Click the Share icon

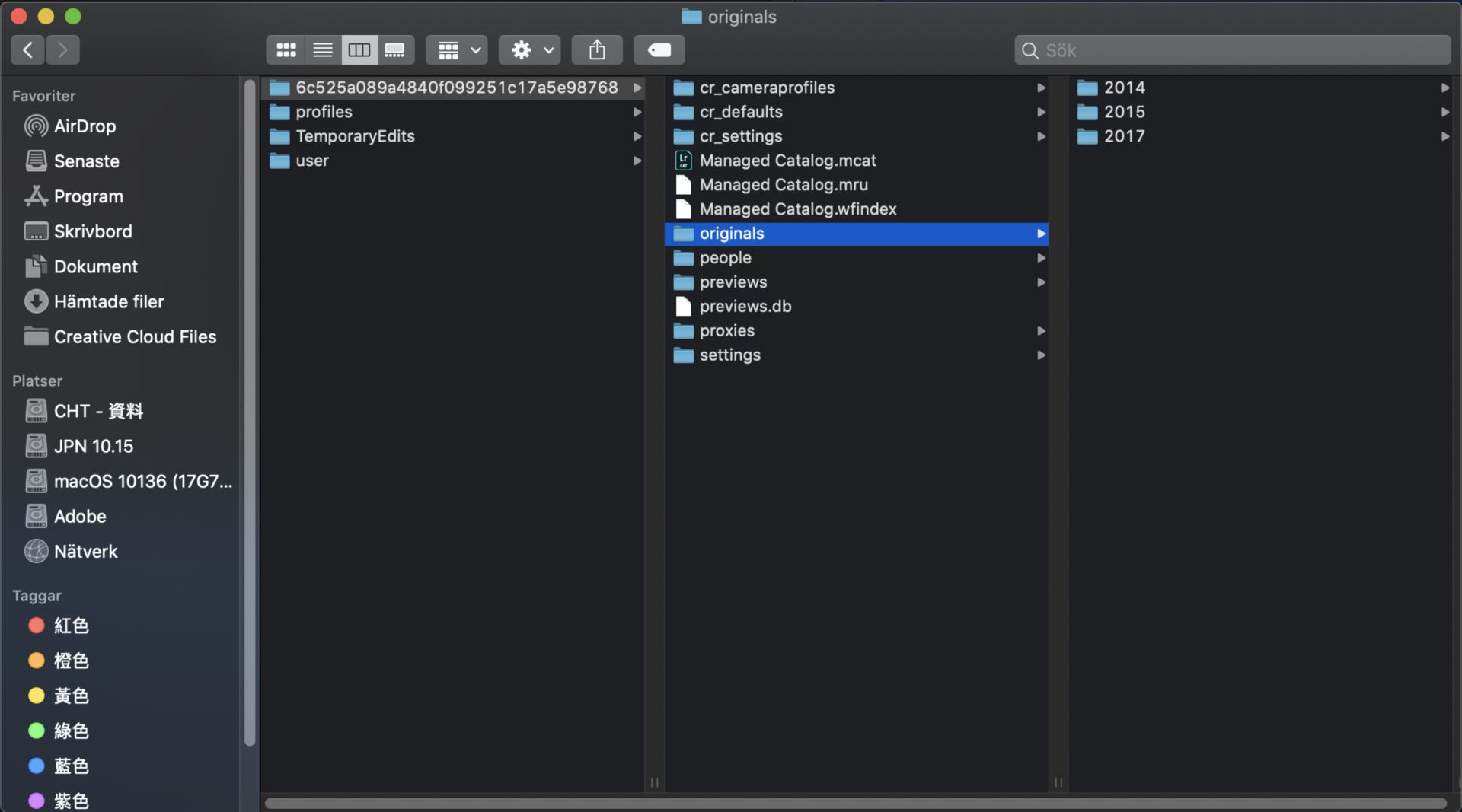tap(597, 50)
